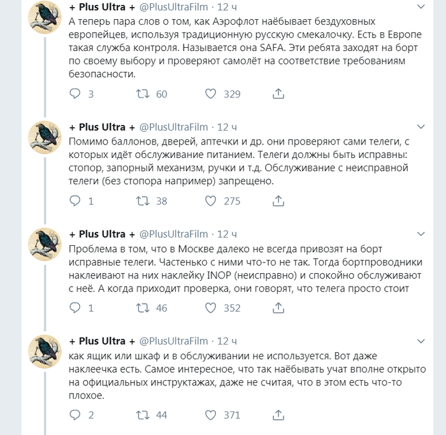Reply to the last tweet with 2 replies

pyautogui.click(x=75, y=415)
